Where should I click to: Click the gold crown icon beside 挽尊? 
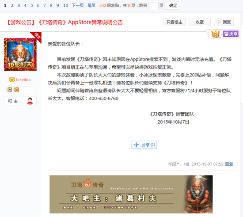pyautogui.click(x=216, y=34)
